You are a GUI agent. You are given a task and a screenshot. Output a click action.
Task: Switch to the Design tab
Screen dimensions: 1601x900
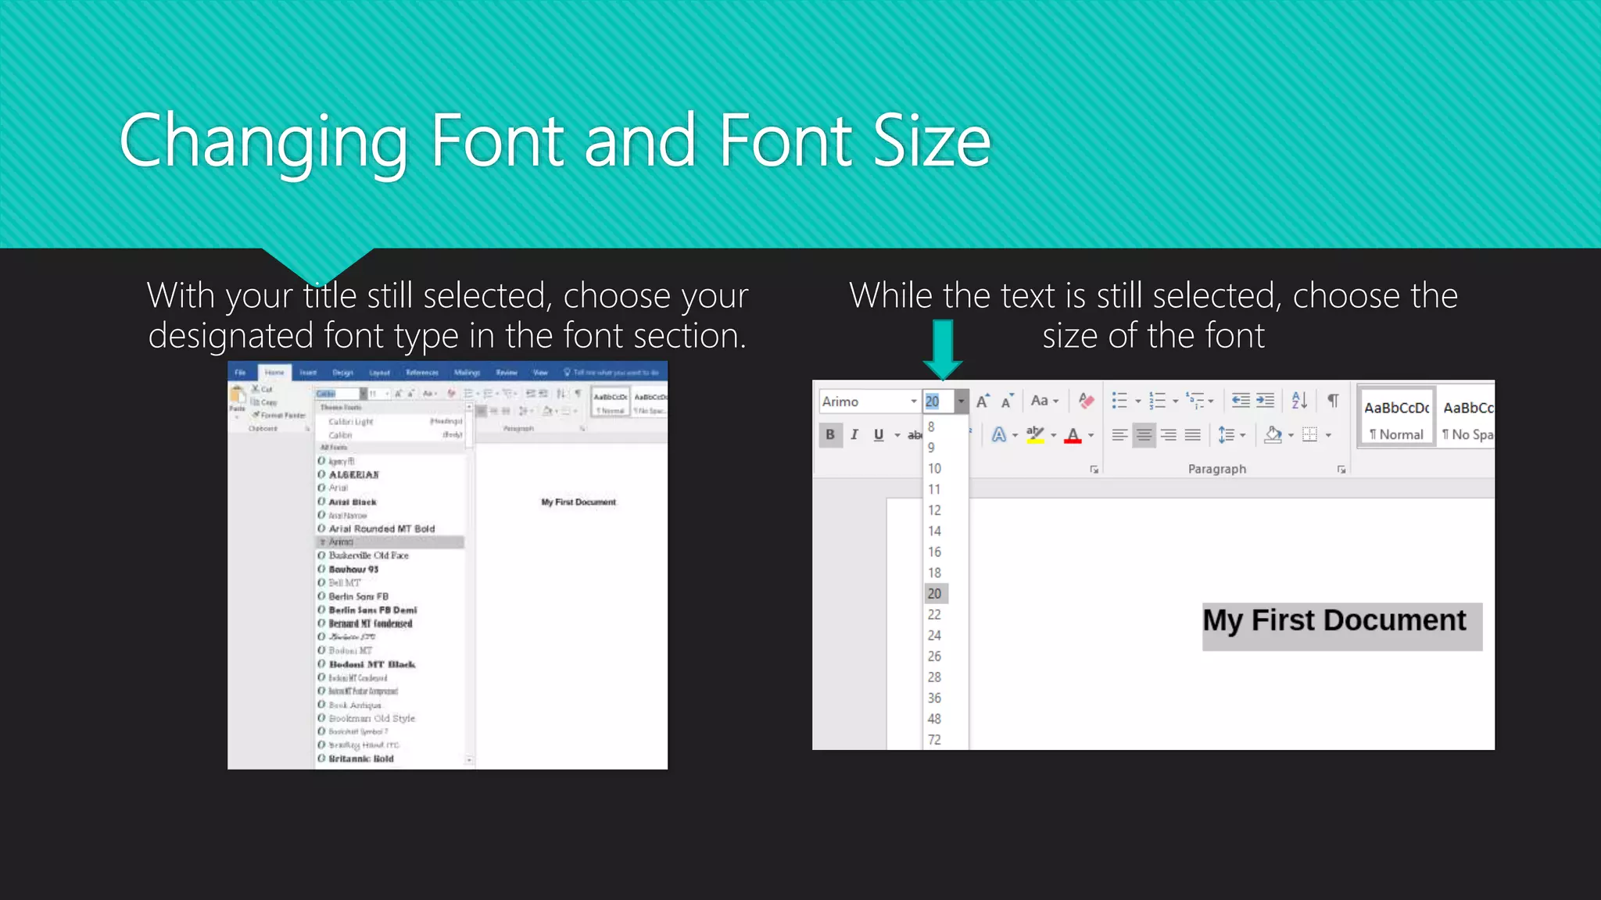pos(342,373)
